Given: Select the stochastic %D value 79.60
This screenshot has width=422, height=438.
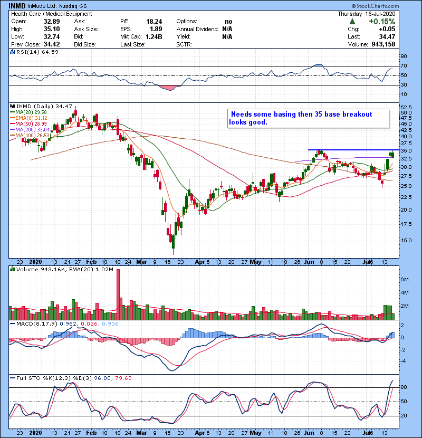Looking at the screenshot, I should click(x=123, y=378).
